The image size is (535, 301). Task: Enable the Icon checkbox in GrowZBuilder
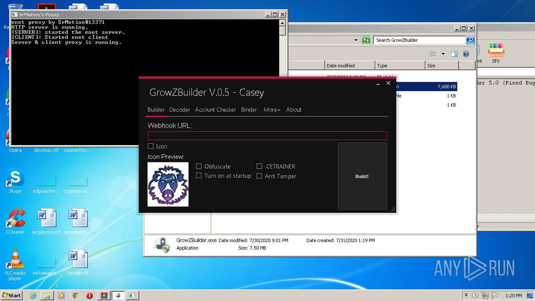click(x=151, y=146)
